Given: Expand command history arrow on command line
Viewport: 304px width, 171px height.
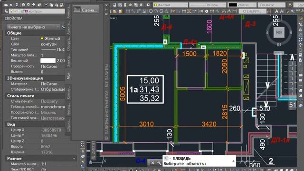Looking at the screenshot, I should click(233, 161).
